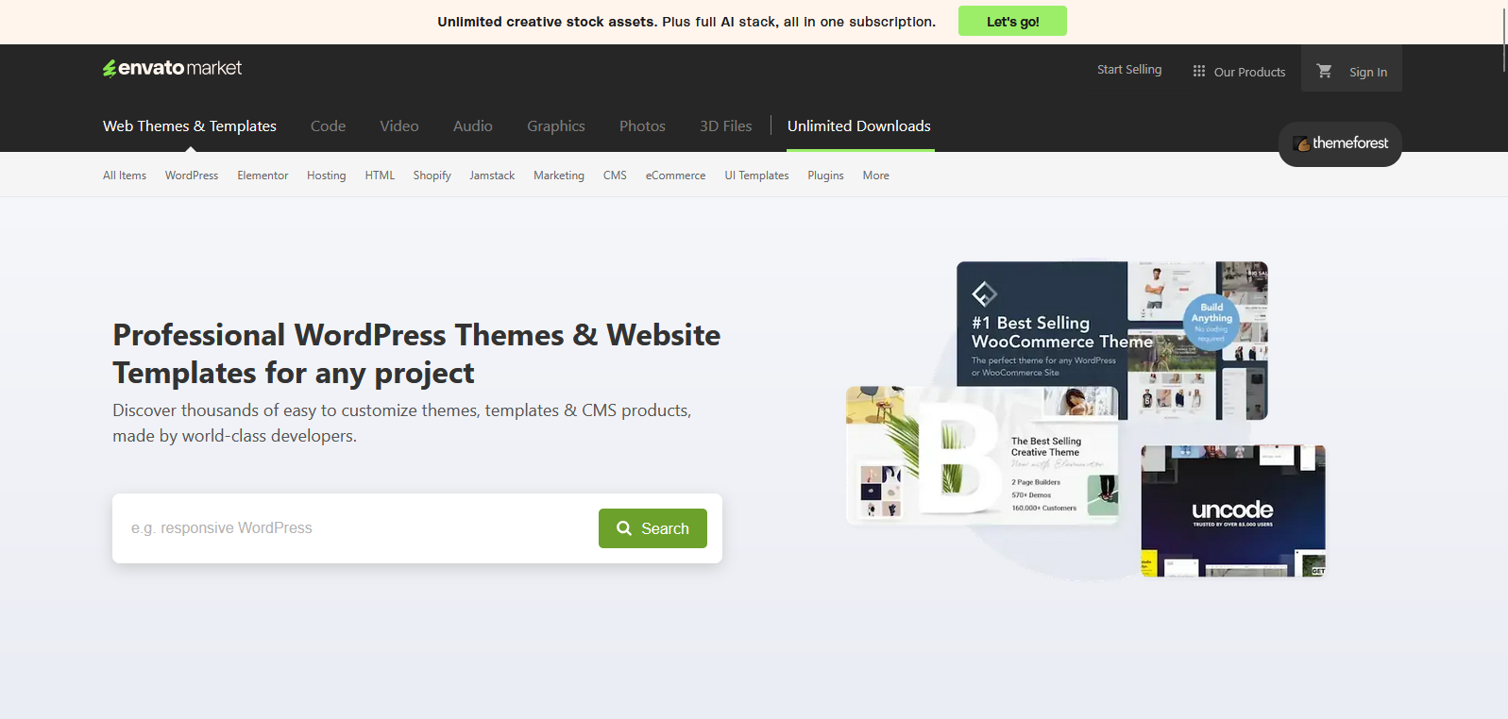This screenshot has width=1508, height=719.
Task: Open the Code category
Action: click(x=328, y=125)
